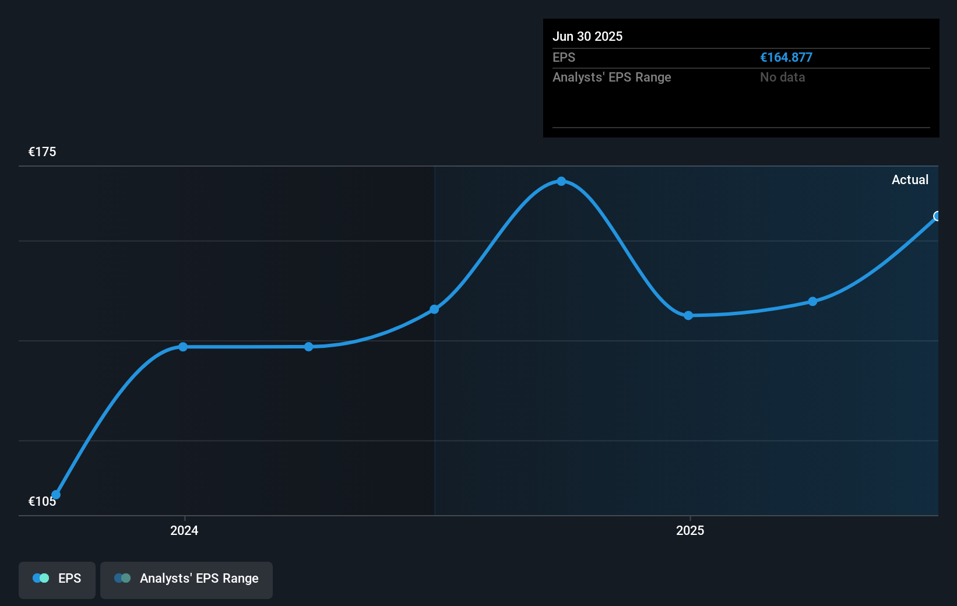Click the EPS data point after 2025
Screen dimensions: 957x606
812,301
